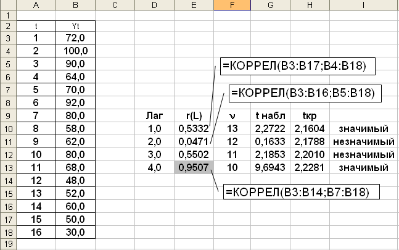The image size is (399, 250).
Task: Click t value 7 in column A
Action: pyautogui.click(x=36, y=116)
